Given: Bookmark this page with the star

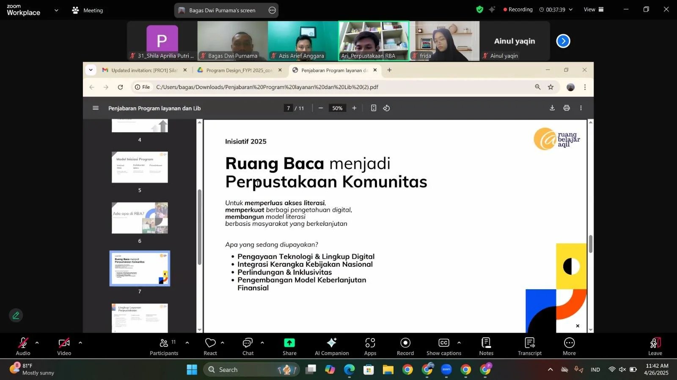Looking at the screenshot, I should (550, 87).
